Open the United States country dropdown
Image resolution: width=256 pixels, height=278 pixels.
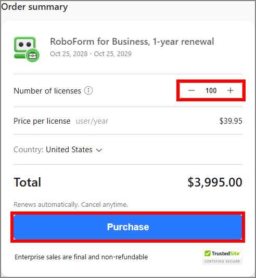pos(74,150)
